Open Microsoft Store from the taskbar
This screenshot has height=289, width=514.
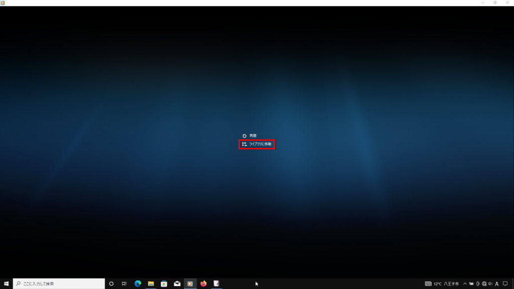point(164,283)
